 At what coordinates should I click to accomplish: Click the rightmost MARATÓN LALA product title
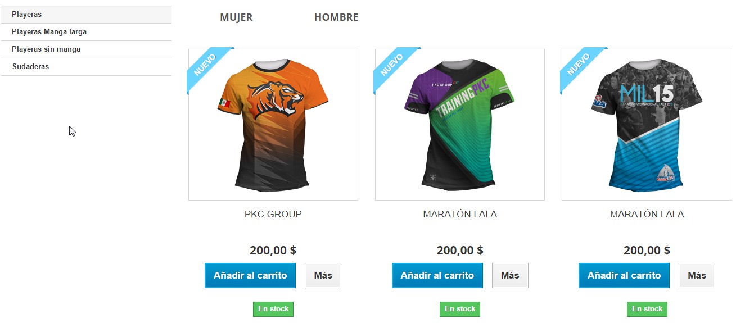tap(647, 214)
